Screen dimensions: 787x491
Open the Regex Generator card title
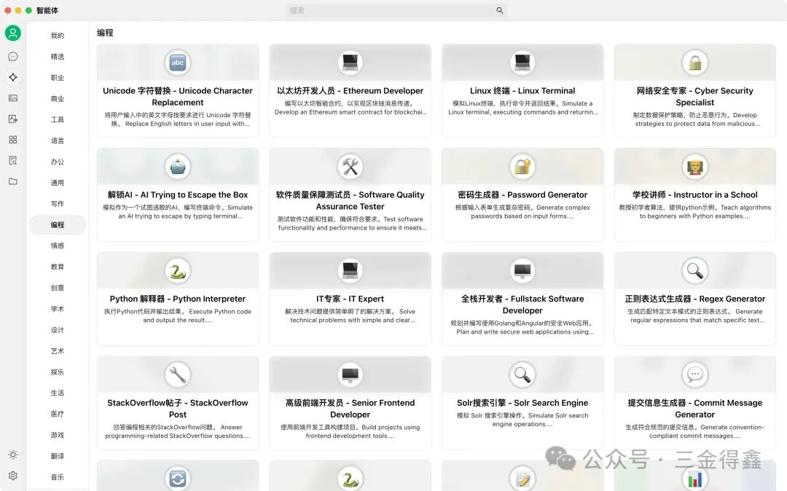694,299
